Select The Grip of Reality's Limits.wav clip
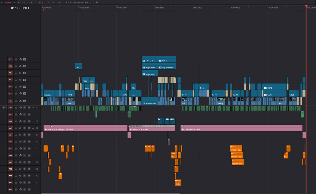The width and height of the screenshot is (316, 194). (85, 128)
